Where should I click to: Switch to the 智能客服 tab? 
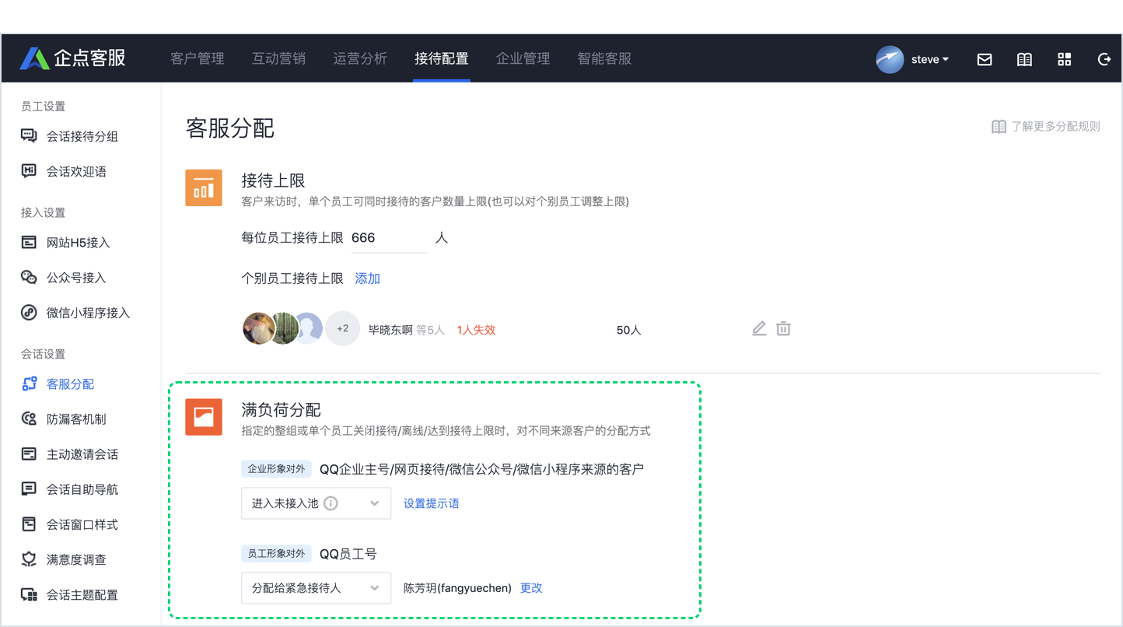604,58
